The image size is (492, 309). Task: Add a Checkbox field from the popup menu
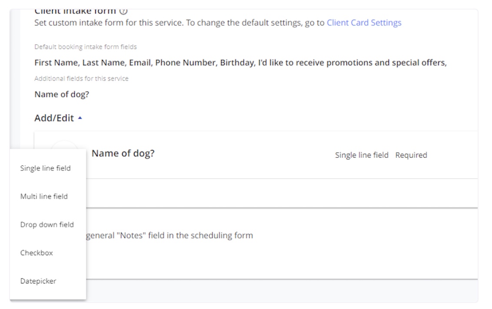(x=37, y=253)
